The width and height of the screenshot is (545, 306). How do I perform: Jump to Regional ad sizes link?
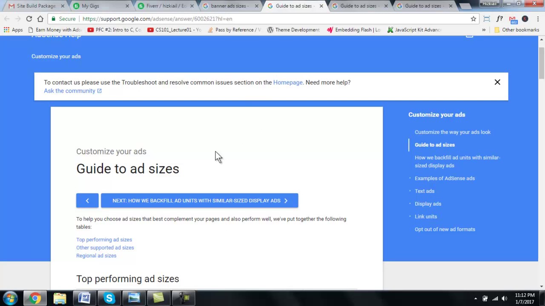(96, 256)
